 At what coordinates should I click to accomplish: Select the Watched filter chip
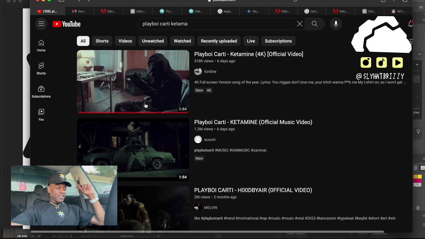(x=182, y=41)
